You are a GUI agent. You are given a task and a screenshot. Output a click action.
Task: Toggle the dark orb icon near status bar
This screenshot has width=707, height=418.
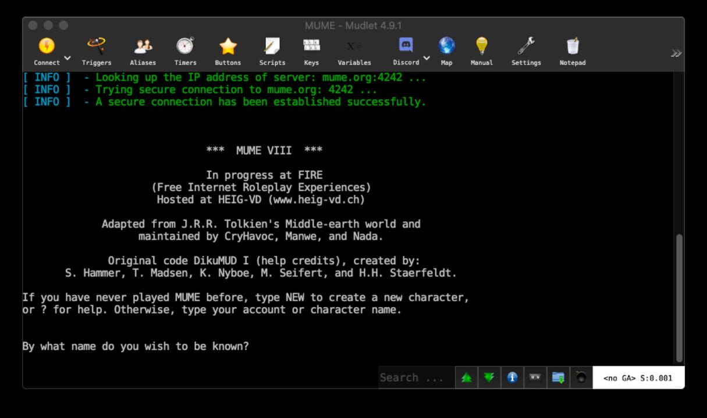point(581,377)
